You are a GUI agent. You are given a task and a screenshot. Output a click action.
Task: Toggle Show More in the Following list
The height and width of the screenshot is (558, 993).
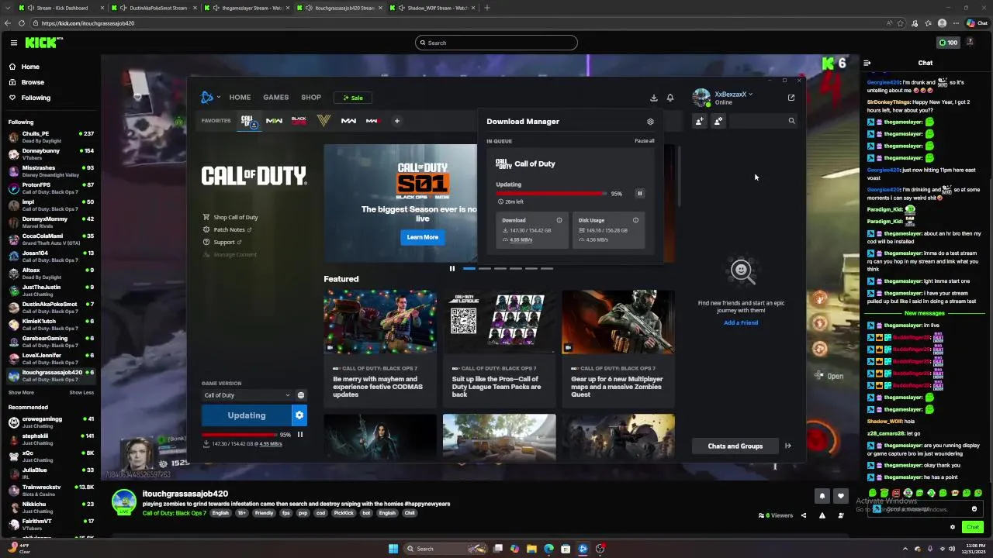click(x=21, y=392)
